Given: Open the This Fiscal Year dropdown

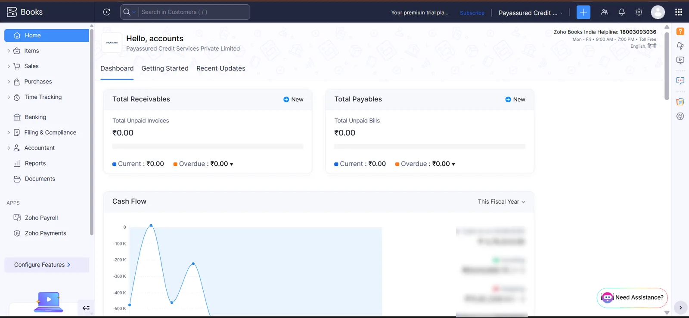Looking at the screenshot, I should (x=502, y=202).
